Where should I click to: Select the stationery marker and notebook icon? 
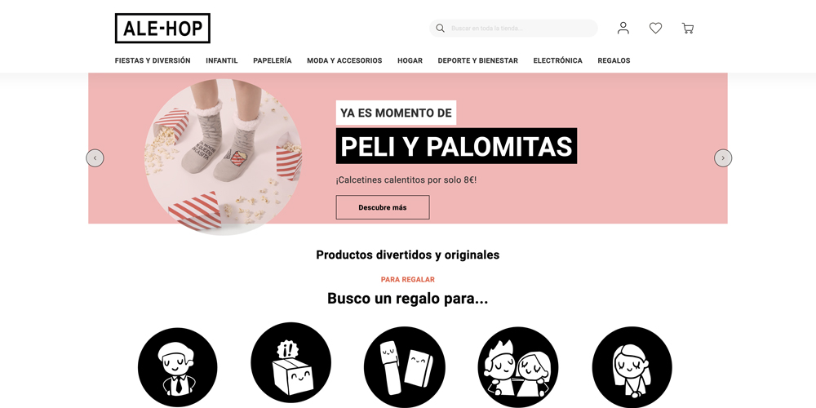[405, 367]
